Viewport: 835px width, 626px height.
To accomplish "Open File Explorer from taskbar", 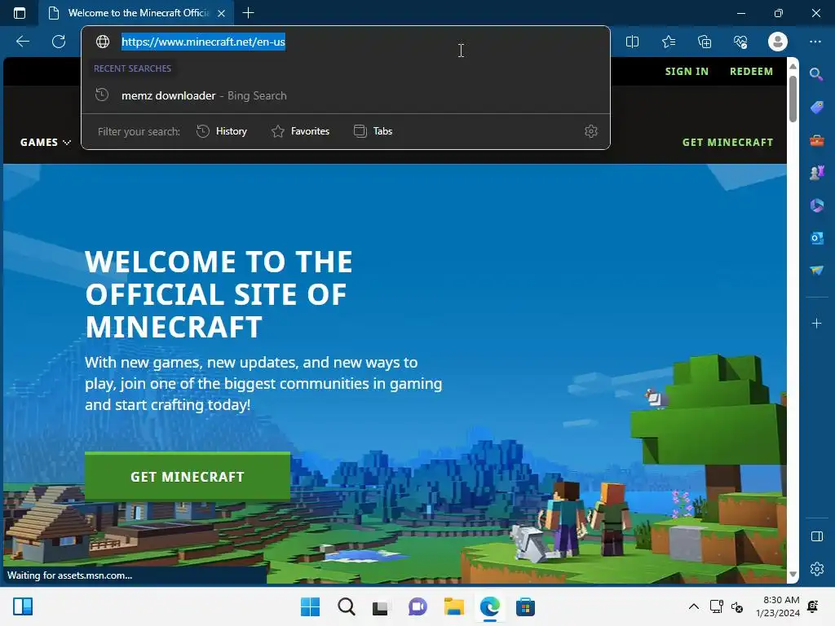I will coord(453,606).
